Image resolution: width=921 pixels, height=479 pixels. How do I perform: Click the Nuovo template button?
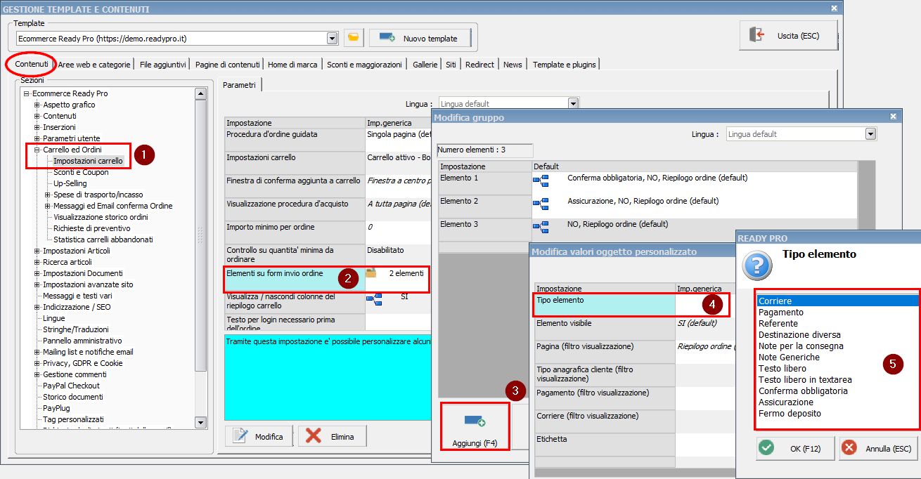(x=419, y=38)
